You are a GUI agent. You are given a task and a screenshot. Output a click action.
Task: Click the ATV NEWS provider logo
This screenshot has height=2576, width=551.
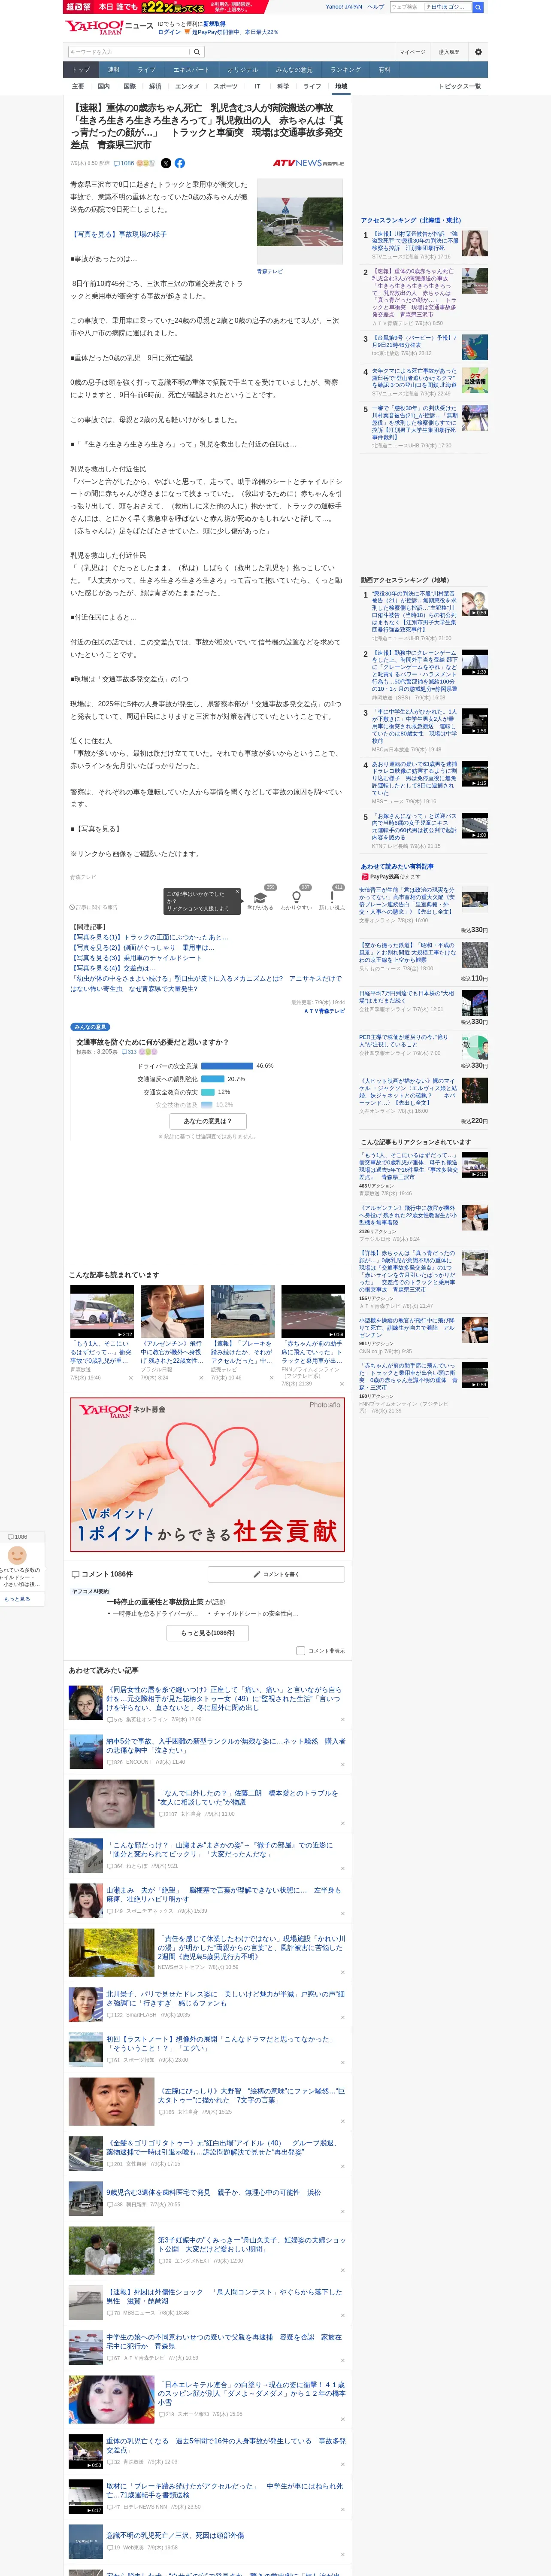coord(308,163)
